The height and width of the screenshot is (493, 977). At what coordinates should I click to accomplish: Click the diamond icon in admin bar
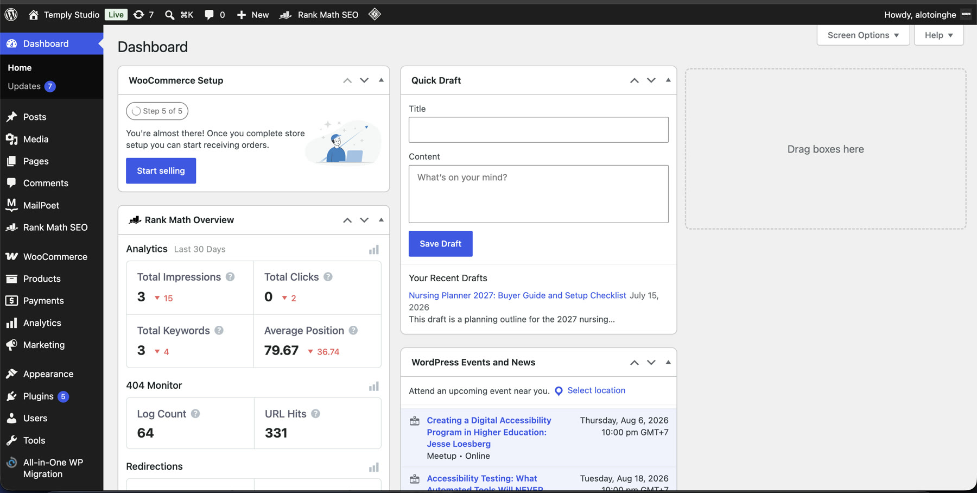pyautogui.click(x=375, y=14)
